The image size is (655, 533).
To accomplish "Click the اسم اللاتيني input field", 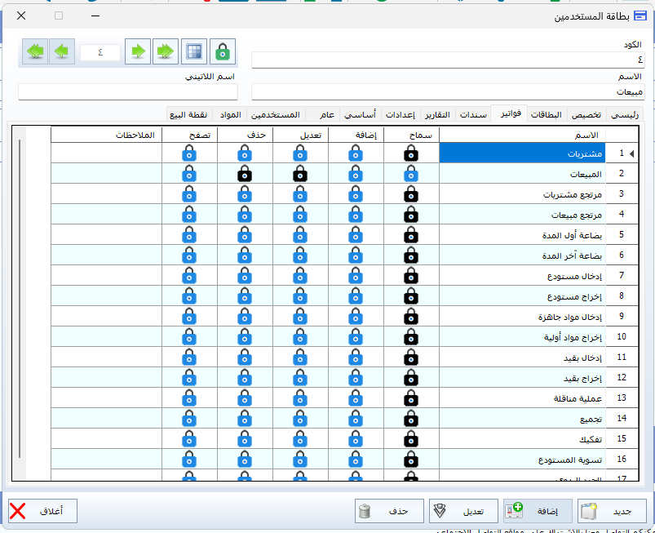I will pyautogui.click(x=127, y=91).
